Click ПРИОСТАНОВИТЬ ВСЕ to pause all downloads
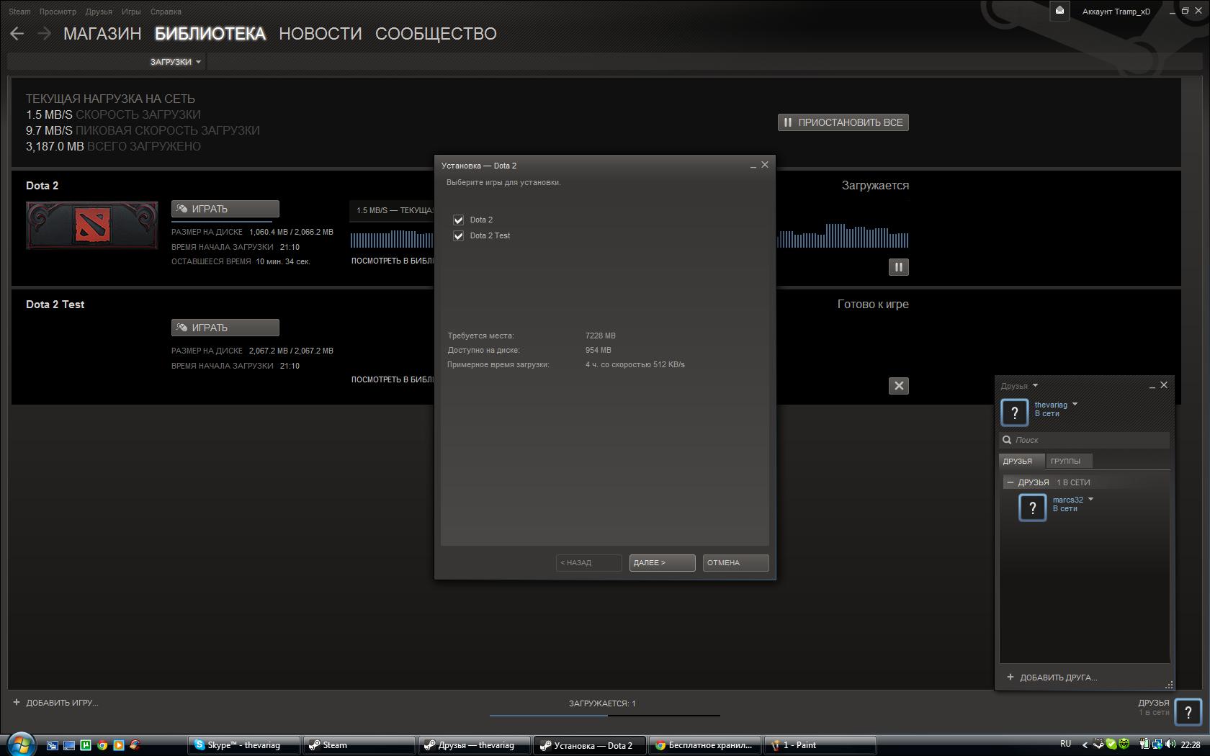Viewport: 1210px width, 756px height. [x=843, y=122]
